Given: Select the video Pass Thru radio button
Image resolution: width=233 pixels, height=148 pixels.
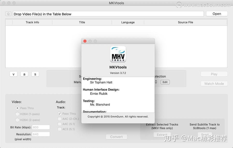Looking at the screenshot, I should [x=17, y=108].
